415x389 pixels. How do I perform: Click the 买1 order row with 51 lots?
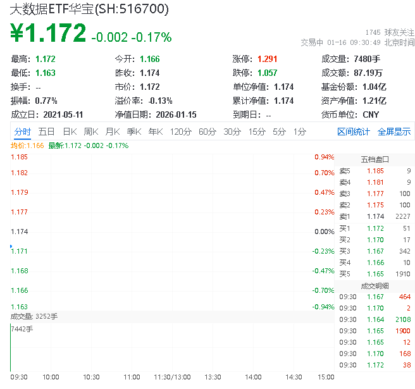click(375, 228)
